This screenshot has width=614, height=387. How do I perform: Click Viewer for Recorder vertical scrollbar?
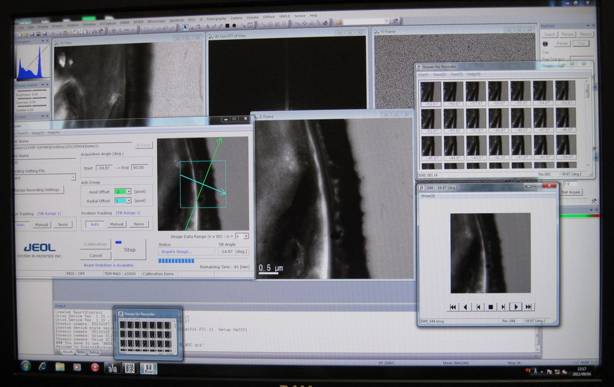(x=586, y=123)
